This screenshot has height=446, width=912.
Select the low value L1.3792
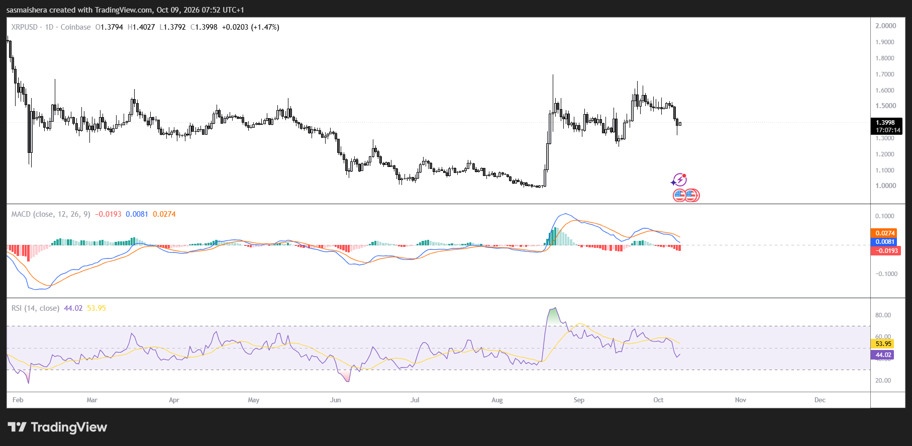coord(172,27)
